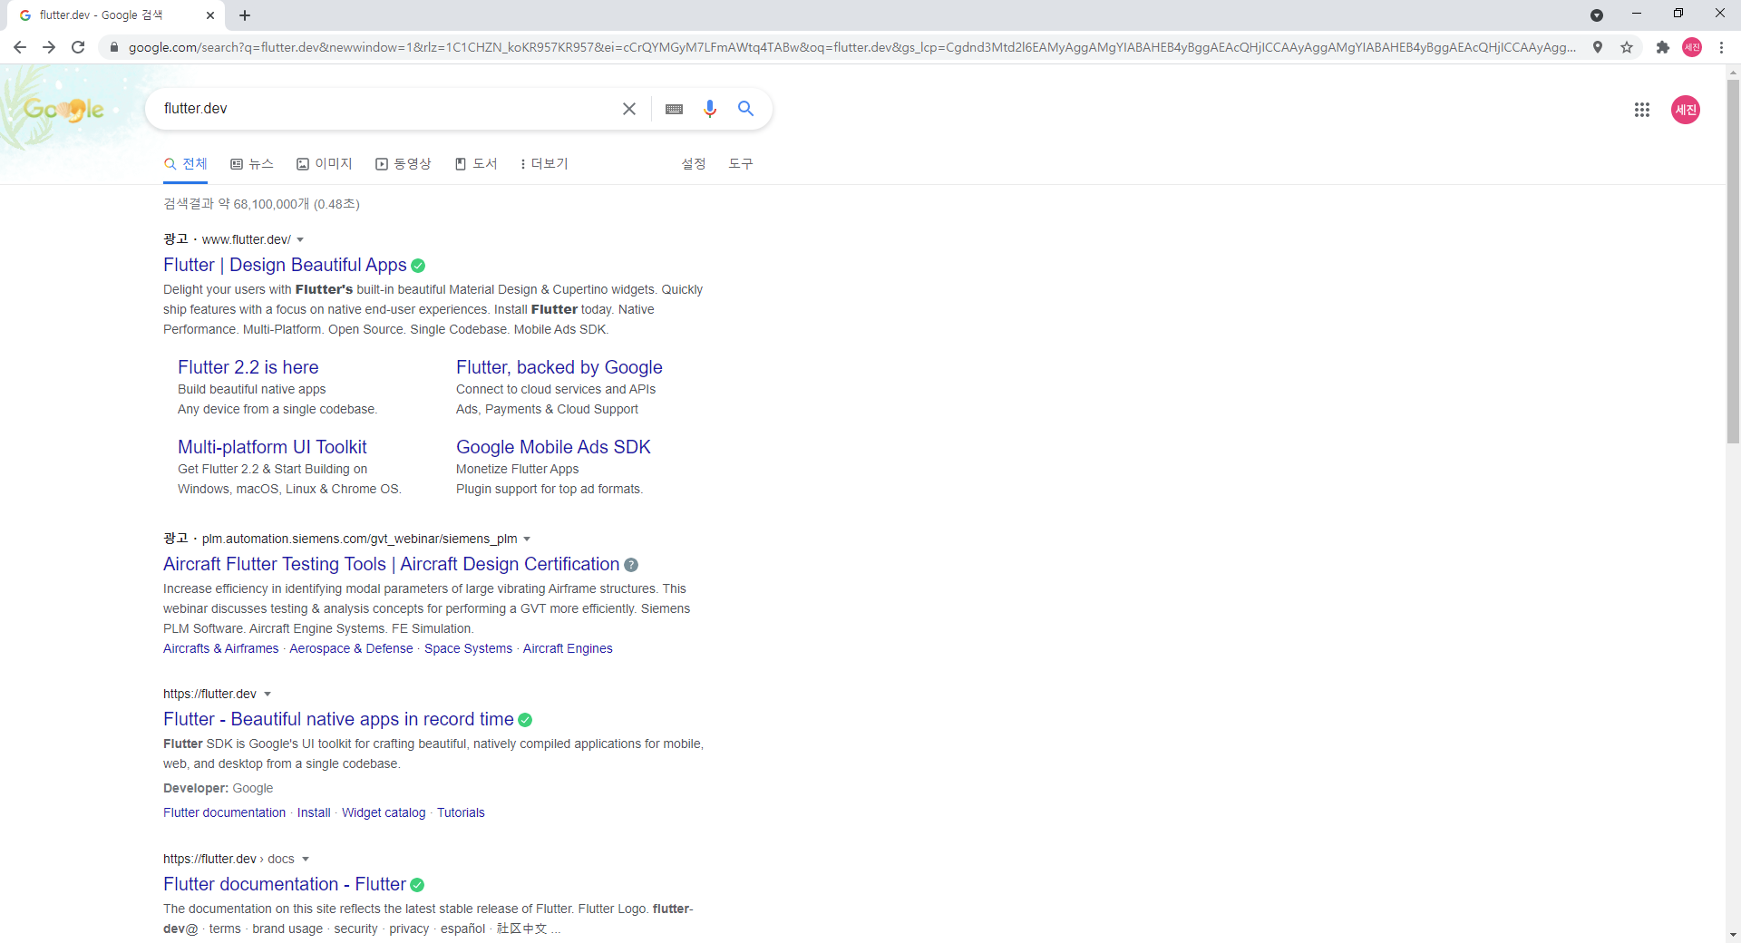
Task: Open Flutter documentation - Flutter result title
Action: pos(285,884)
